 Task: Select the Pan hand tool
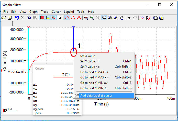tap(121, 18)
